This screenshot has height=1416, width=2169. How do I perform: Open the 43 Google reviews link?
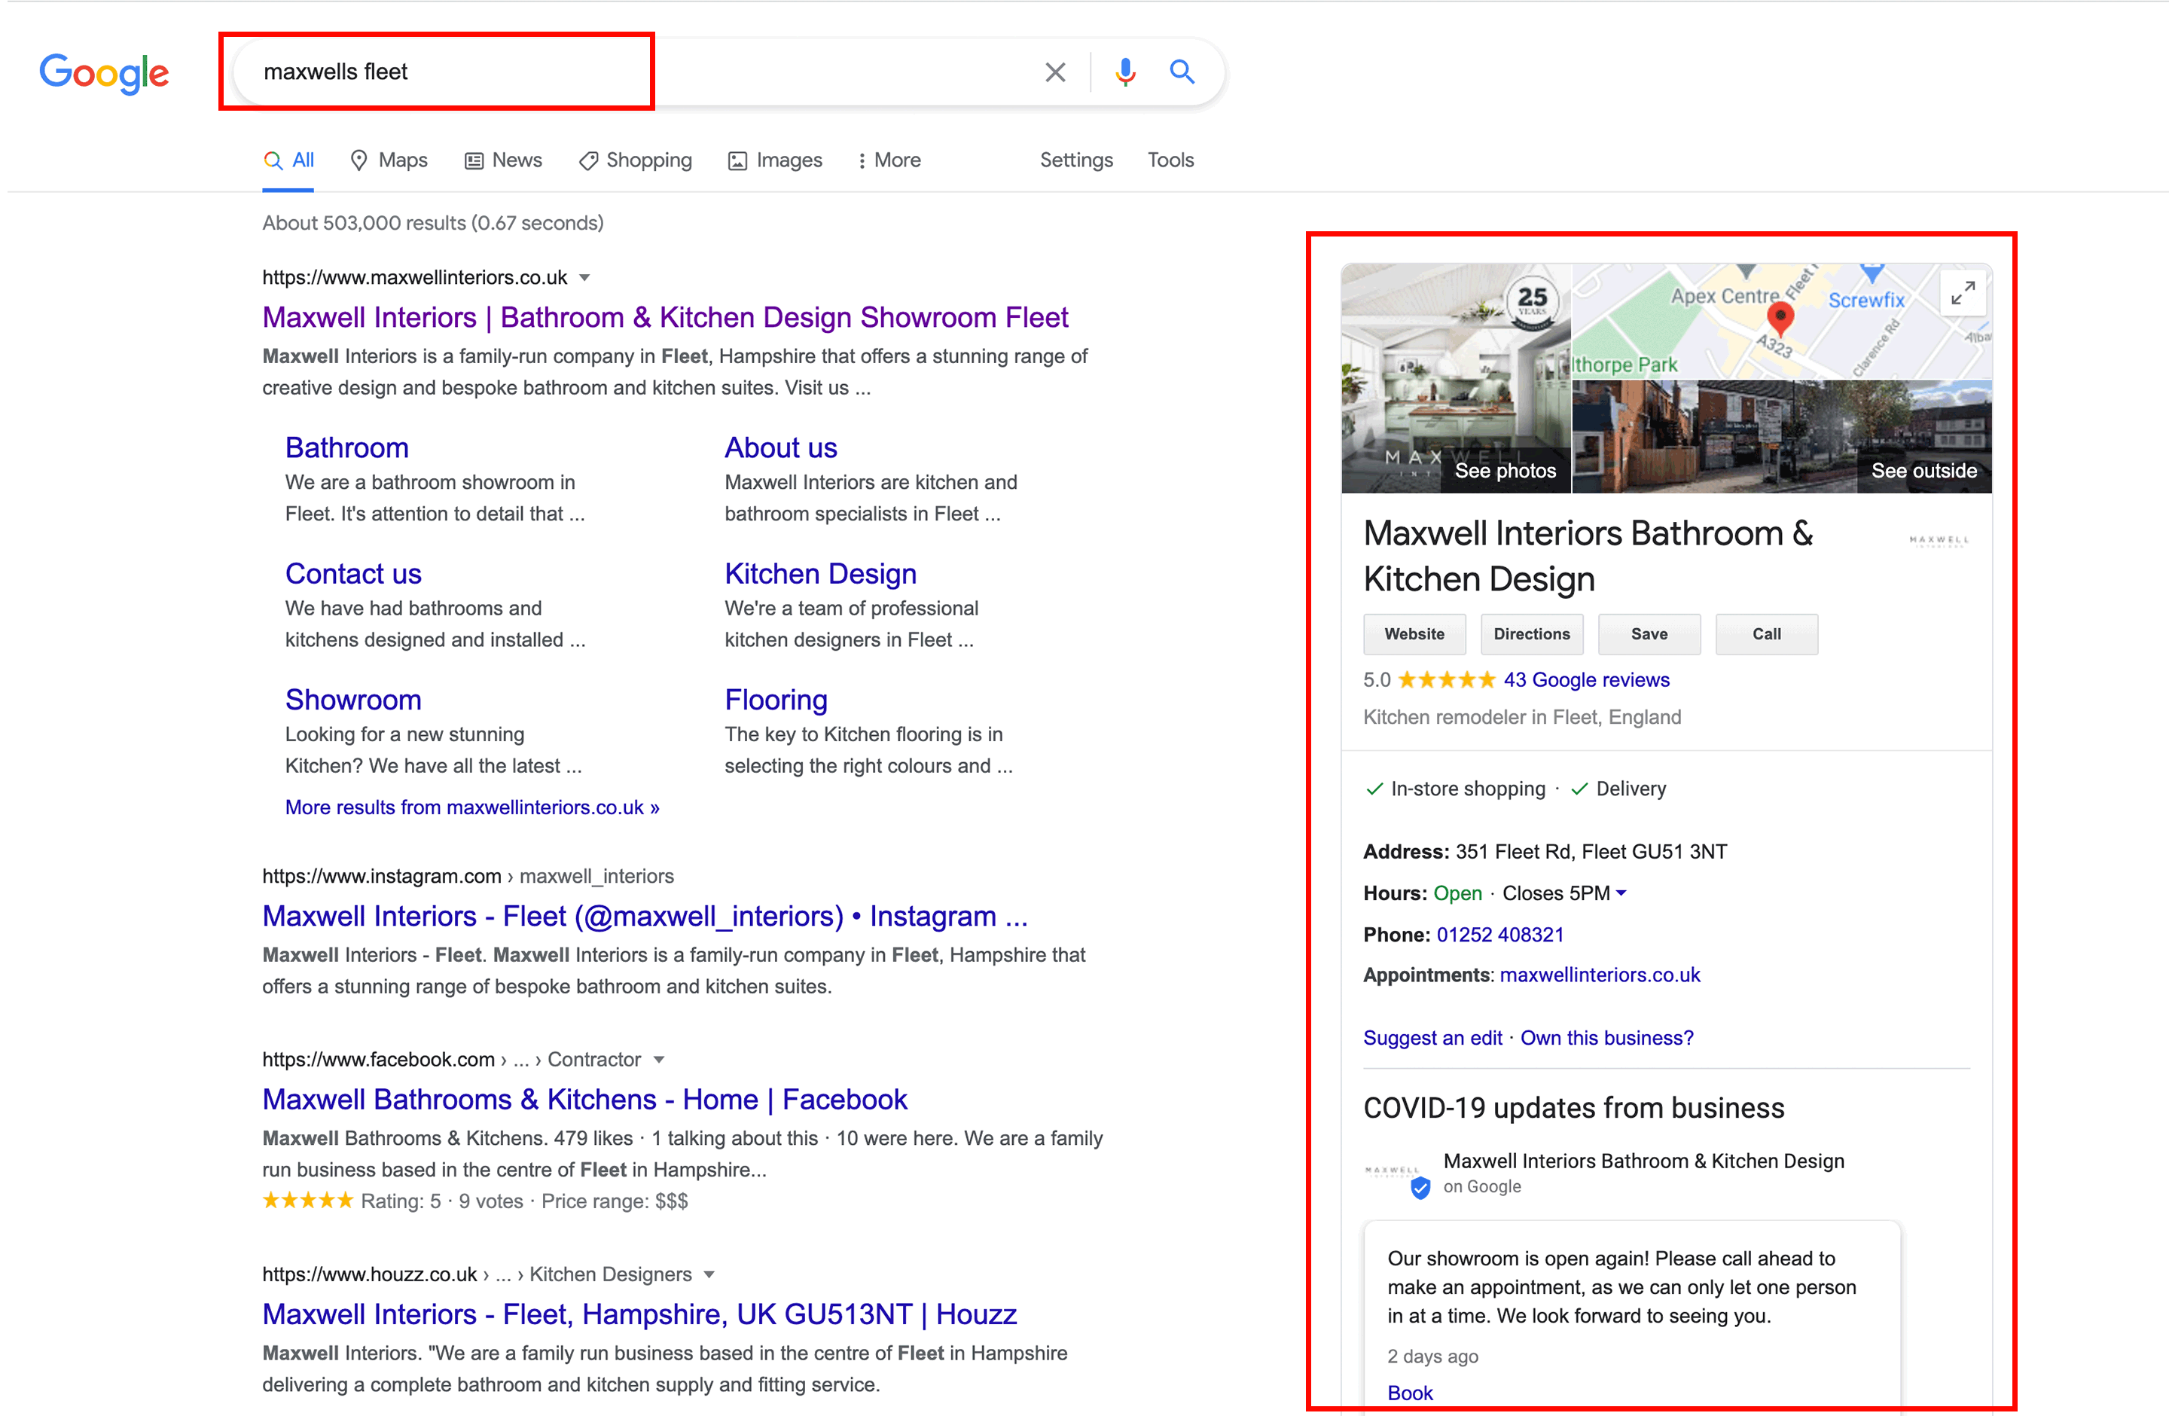(x=1586, y=679)
